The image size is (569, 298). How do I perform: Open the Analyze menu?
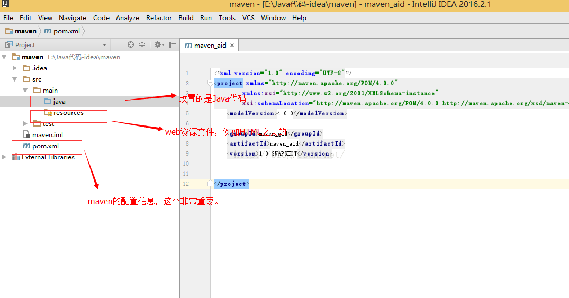click(128, 18)
